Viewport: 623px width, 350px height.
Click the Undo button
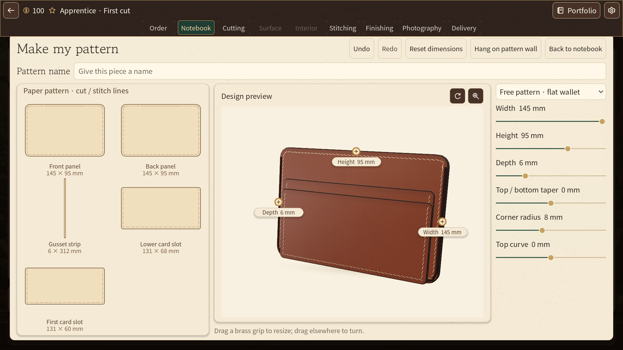[361, 49]
